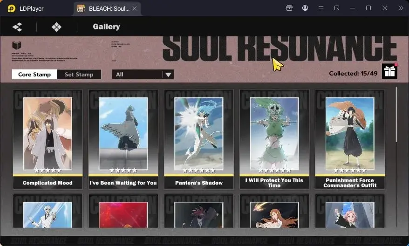The height and width of the screenshot is (246, 409).
Task: Open the LDPlayer store icon in title bar
Action: click(289, 8)
